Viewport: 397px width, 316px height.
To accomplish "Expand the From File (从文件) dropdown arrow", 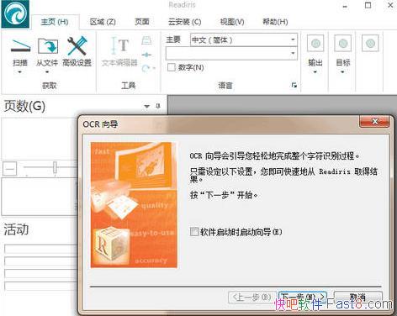I will (47, 72).
